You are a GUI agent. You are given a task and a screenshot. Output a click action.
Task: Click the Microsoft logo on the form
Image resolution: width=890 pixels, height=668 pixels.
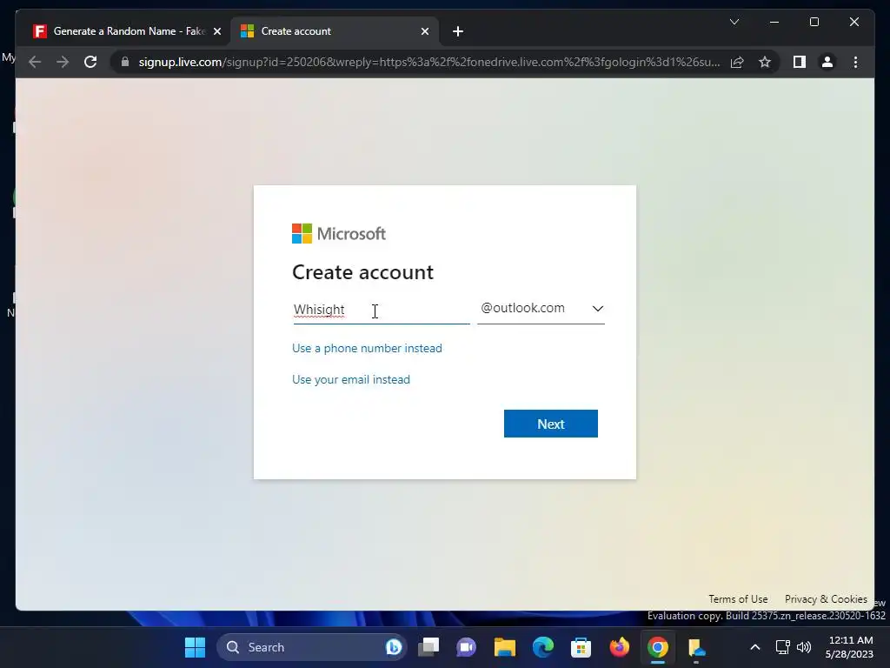click(x=339, y=233)
